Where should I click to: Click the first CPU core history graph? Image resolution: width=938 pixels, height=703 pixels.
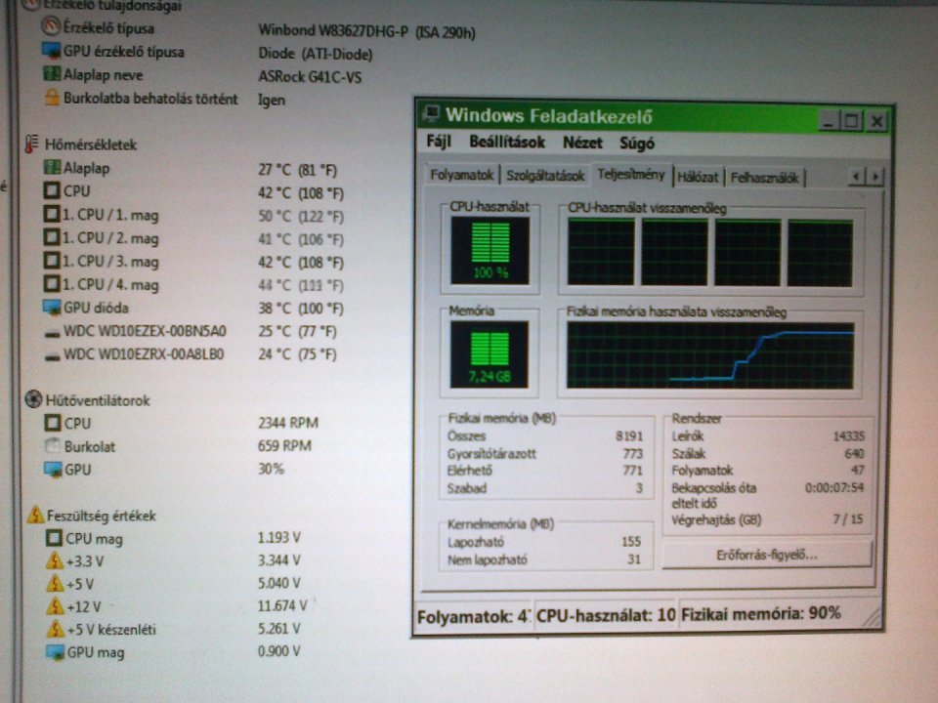coord(601,252)
